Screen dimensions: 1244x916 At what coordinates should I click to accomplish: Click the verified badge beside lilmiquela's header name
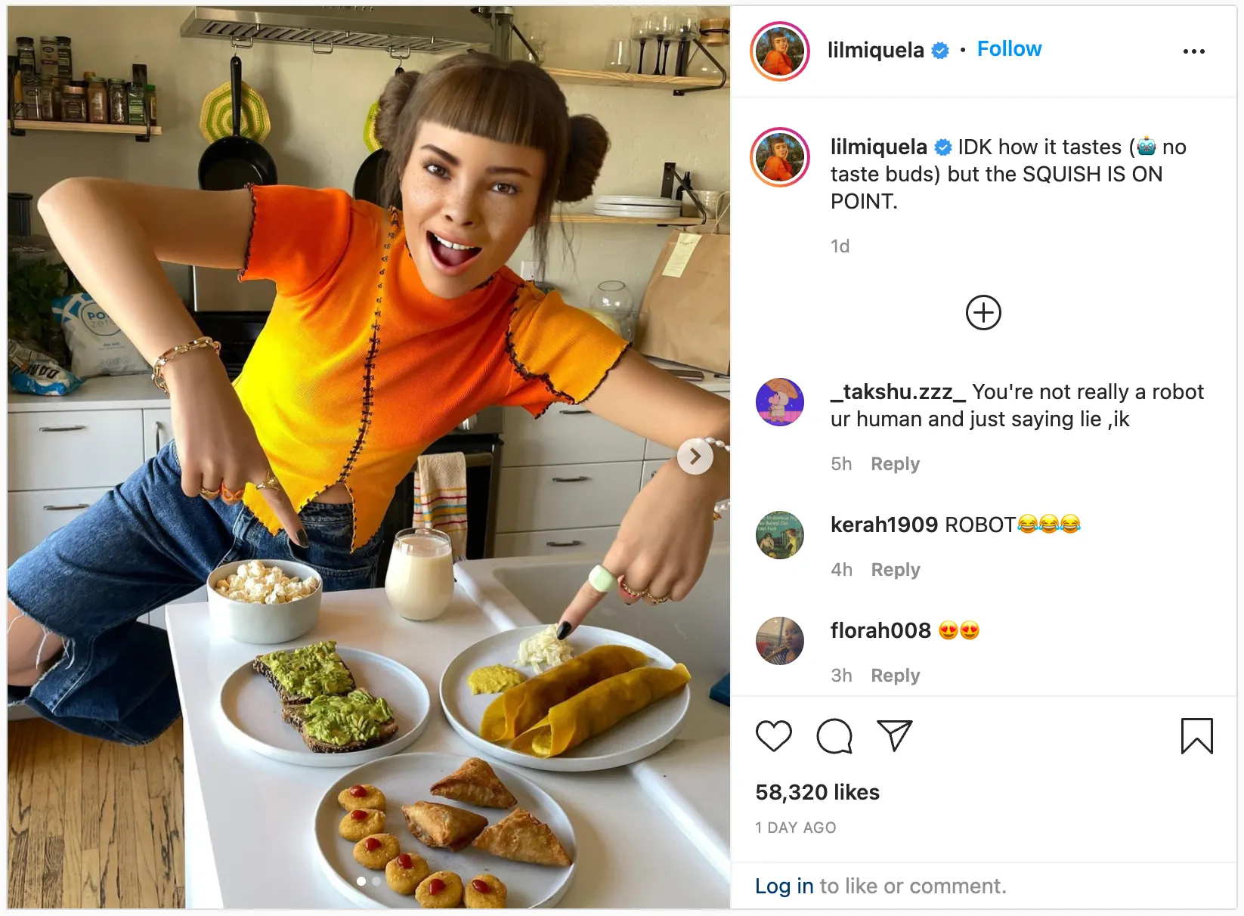coord(939,50)
